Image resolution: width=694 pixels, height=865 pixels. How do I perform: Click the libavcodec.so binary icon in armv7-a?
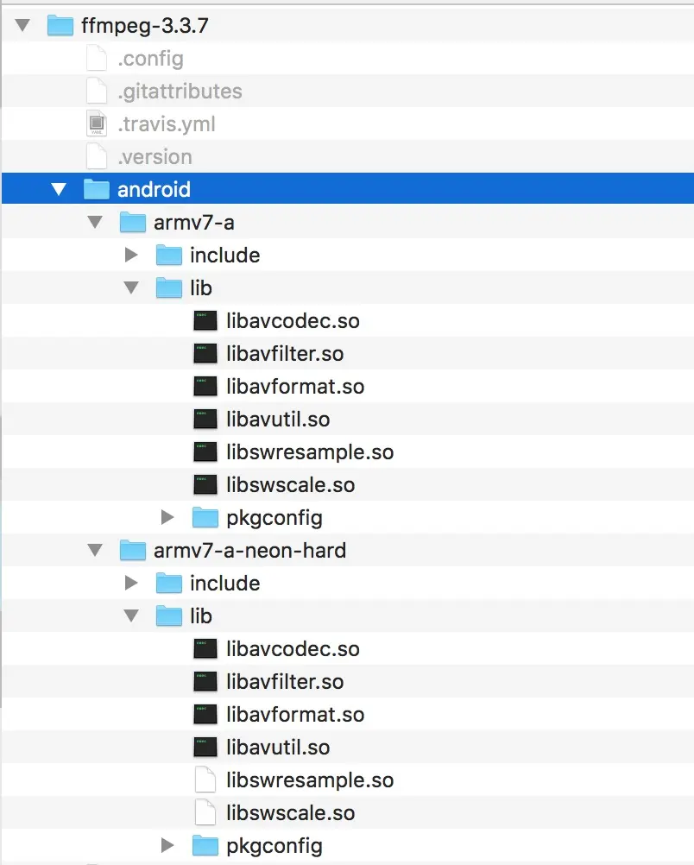pyautogui.click(x=205, y=320)
